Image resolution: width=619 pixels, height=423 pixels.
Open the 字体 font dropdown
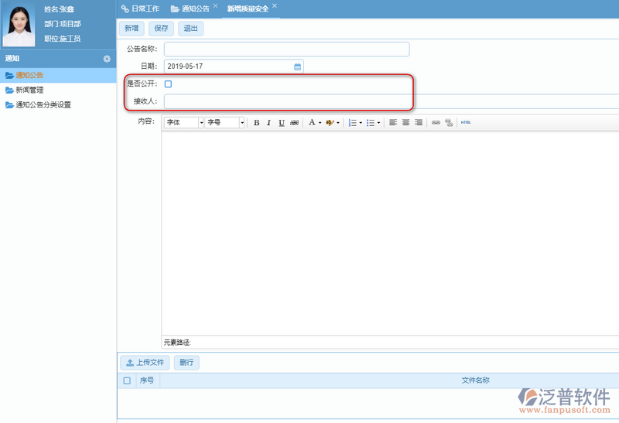coord(201,123)
